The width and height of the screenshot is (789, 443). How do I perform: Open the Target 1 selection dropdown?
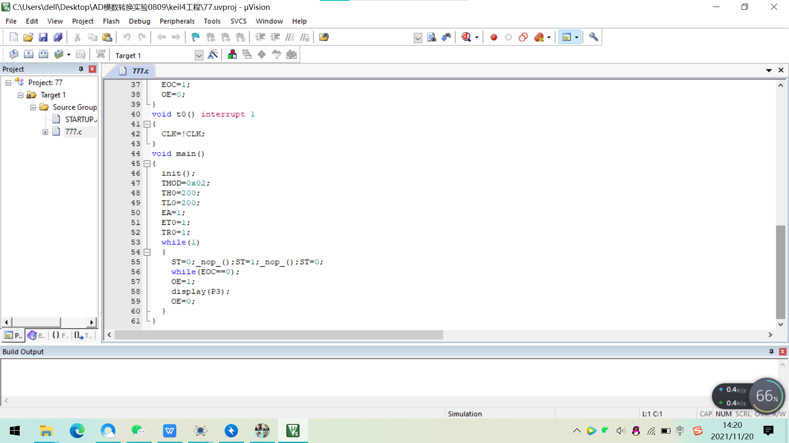click(x=199, y=55)
